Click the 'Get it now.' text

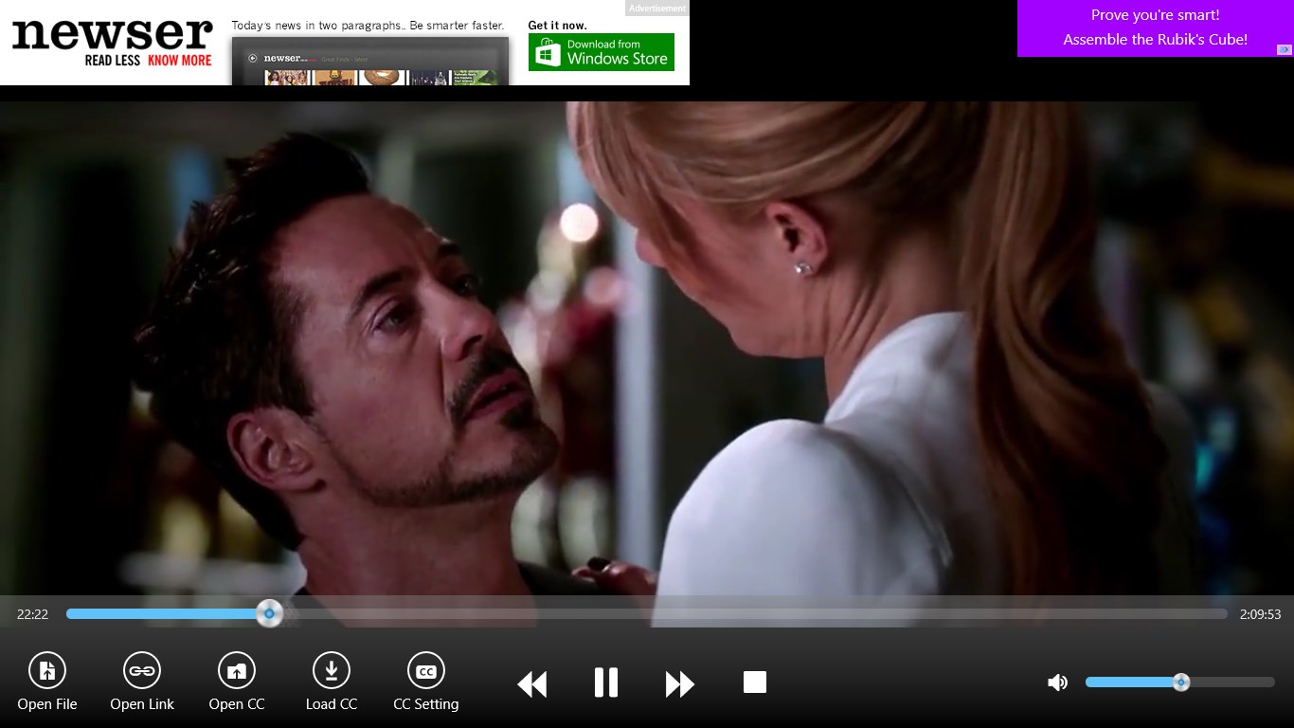(x=557, y=26)
